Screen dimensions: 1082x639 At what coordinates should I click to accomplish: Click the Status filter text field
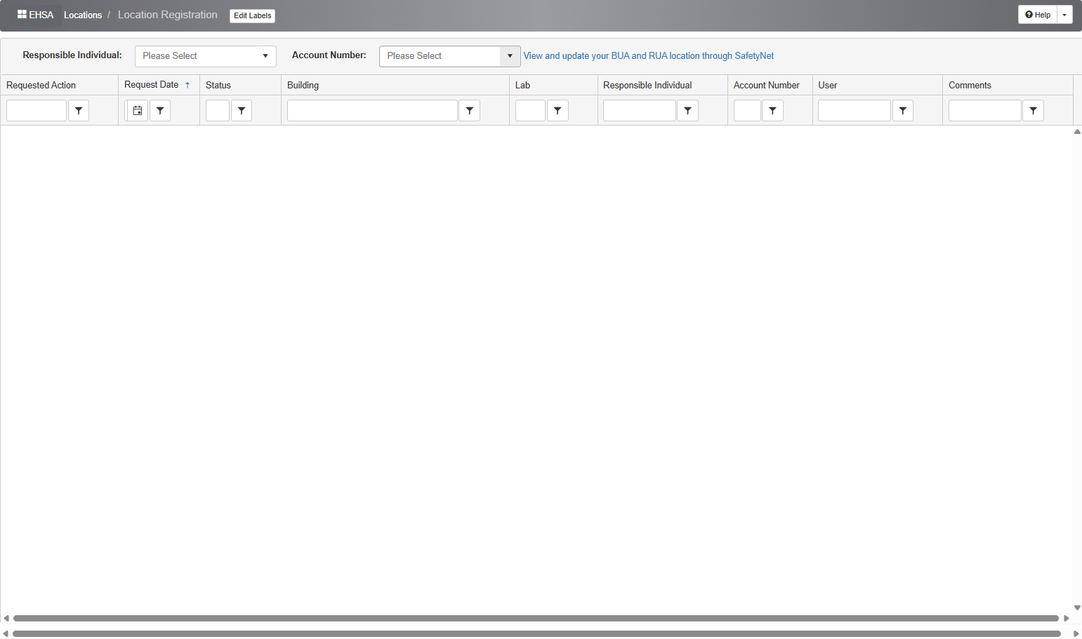(218, 111)
